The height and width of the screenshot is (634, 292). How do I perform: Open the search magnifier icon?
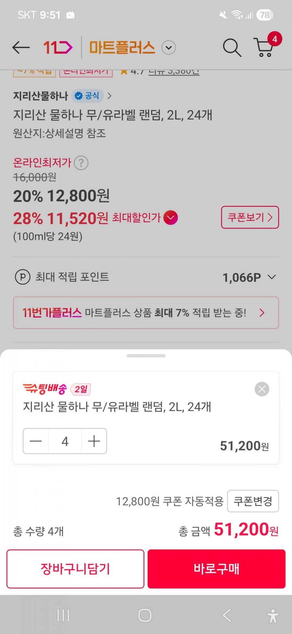coord(232,47)
